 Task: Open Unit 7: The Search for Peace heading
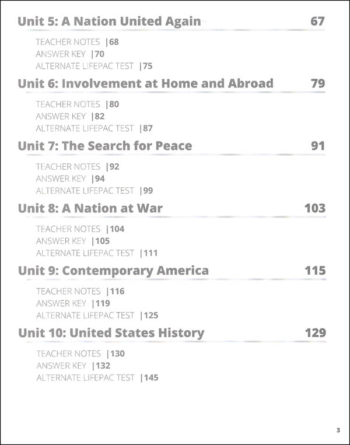[105, 146]
